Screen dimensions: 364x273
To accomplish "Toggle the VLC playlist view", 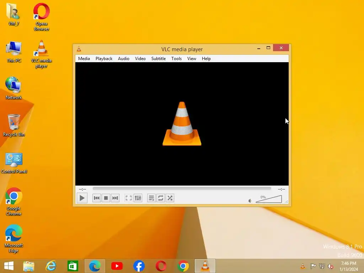I will coord(151,198).
